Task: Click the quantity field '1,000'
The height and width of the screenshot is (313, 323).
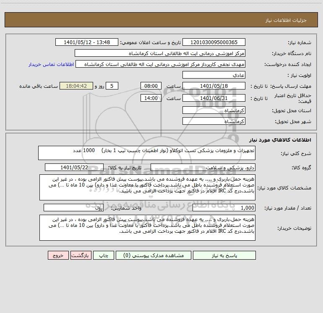Action: (x=224, y=208)
